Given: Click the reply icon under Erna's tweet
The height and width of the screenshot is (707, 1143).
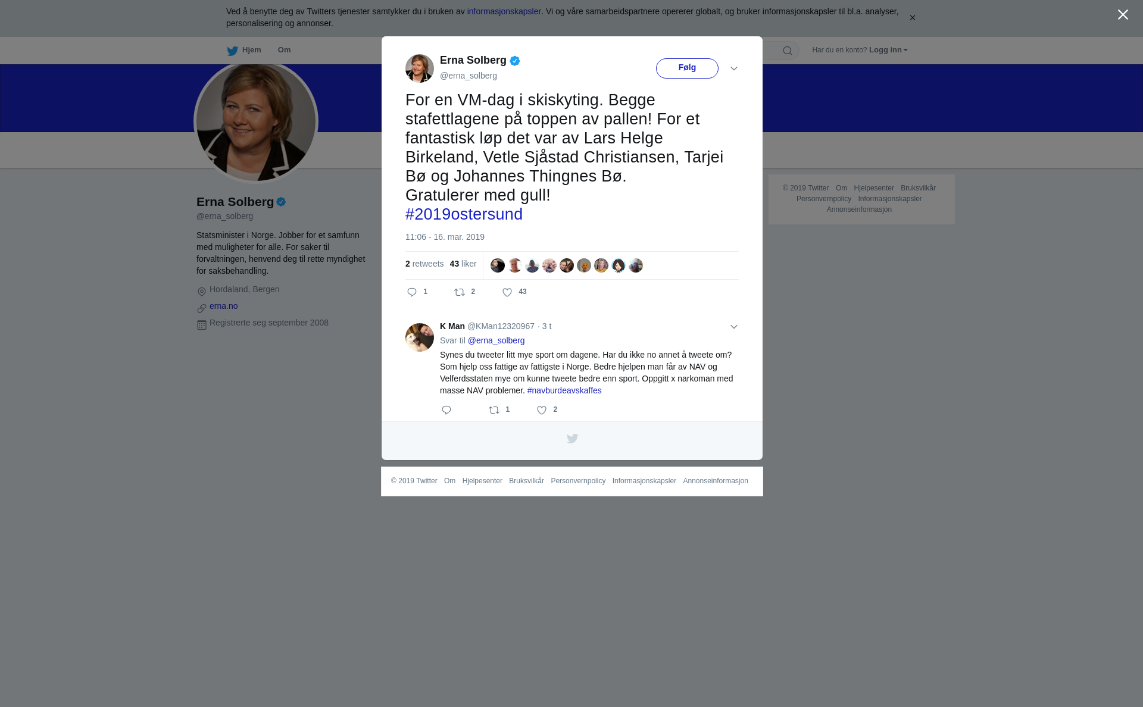Looking at the screenshot, I should point(412,292).
